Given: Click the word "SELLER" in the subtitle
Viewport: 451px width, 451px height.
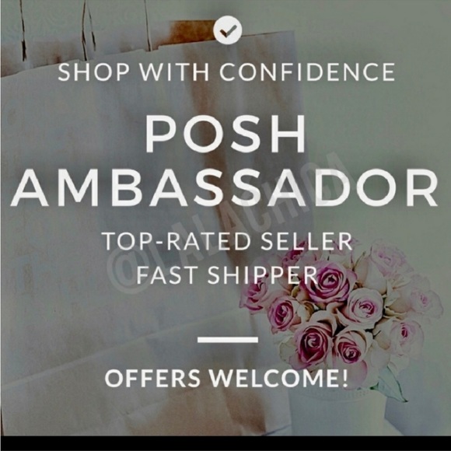Looking at the screenshot, I should [x=306, y=241].
